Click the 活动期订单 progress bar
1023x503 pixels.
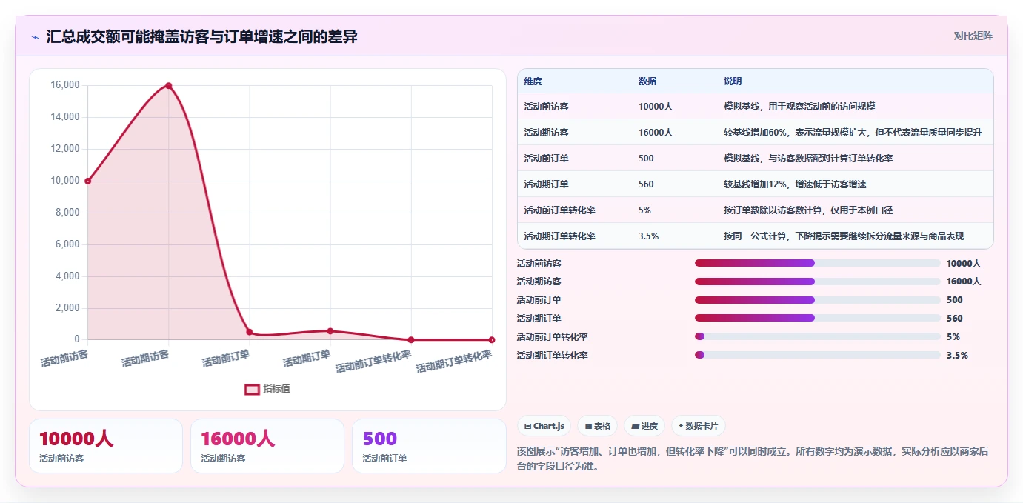pos(818,318)
